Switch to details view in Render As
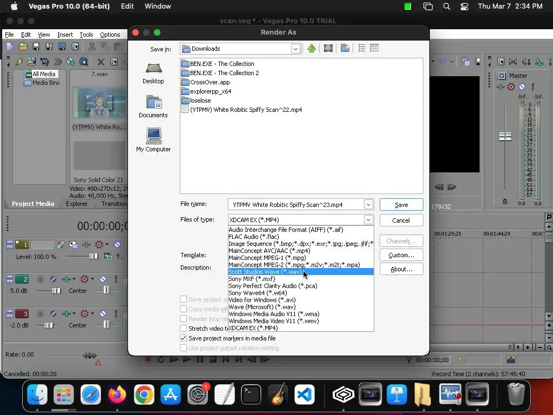This screenshot has width=553, height=415. click(x=374, y=48)
